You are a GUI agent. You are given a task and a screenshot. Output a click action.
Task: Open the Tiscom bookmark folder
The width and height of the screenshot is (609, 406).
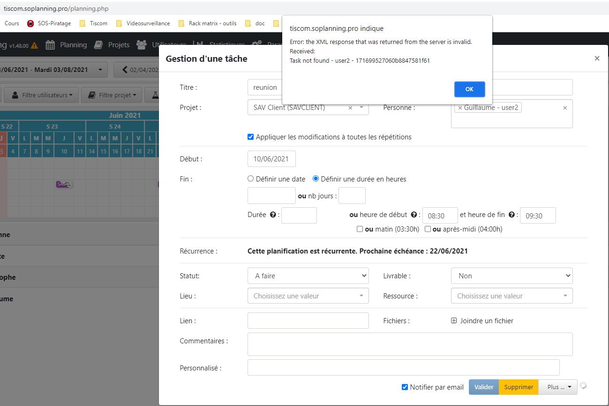[x=94, y=23]
